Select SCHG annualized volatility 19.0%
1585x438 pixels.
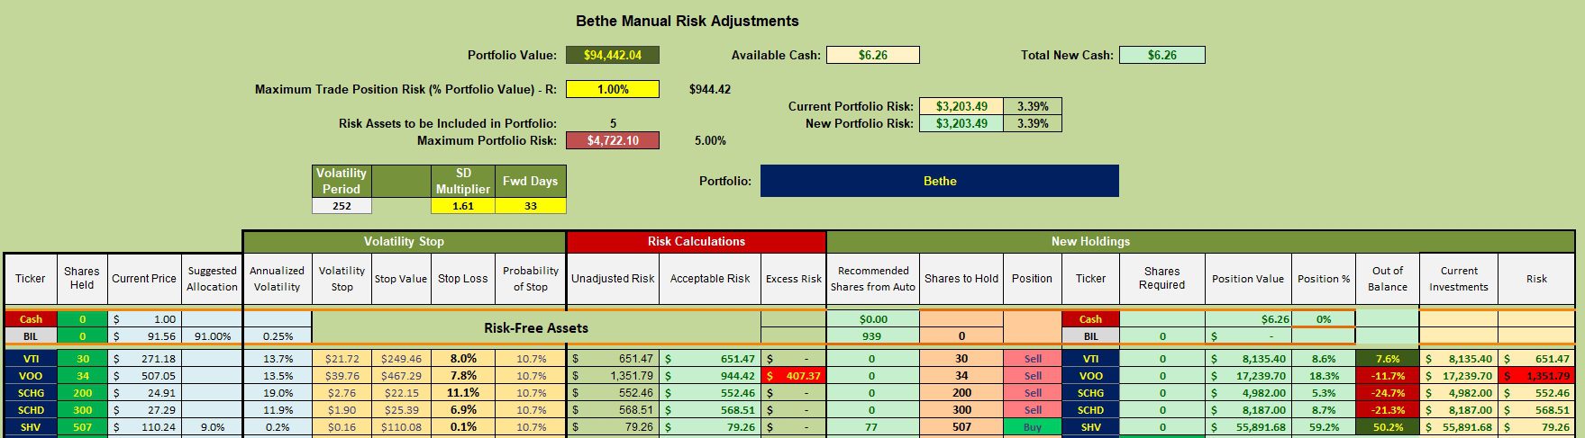278,393
